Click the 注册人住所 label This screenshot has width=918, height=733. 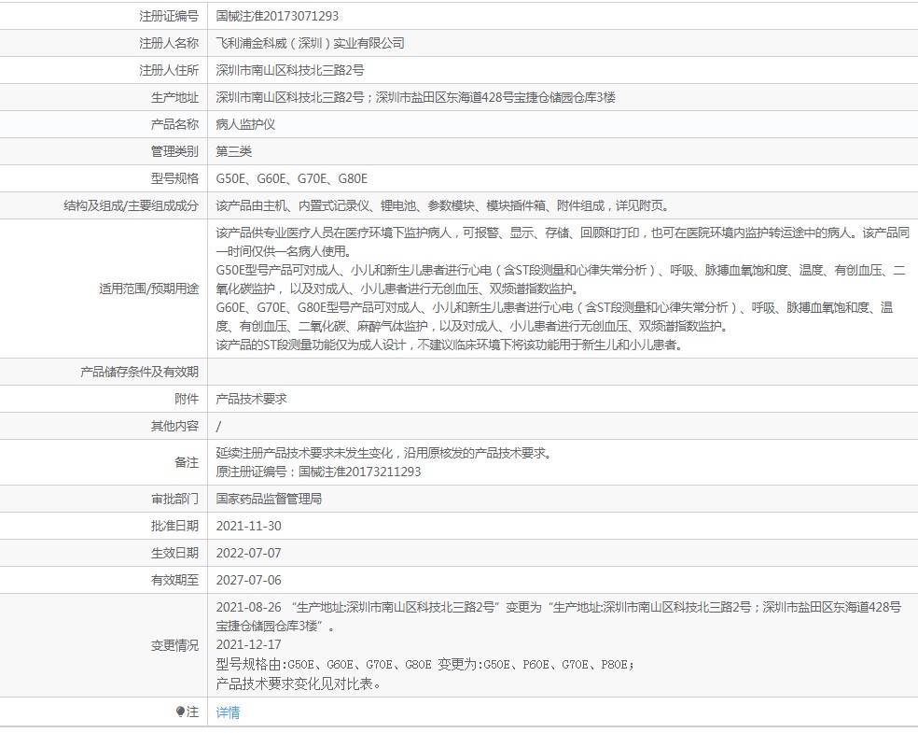pyautogui.click(x=169, y=70)
